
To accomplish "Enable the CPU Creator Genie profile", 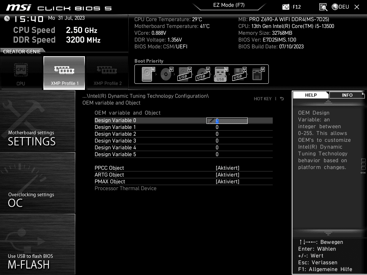I will (21, 73).
